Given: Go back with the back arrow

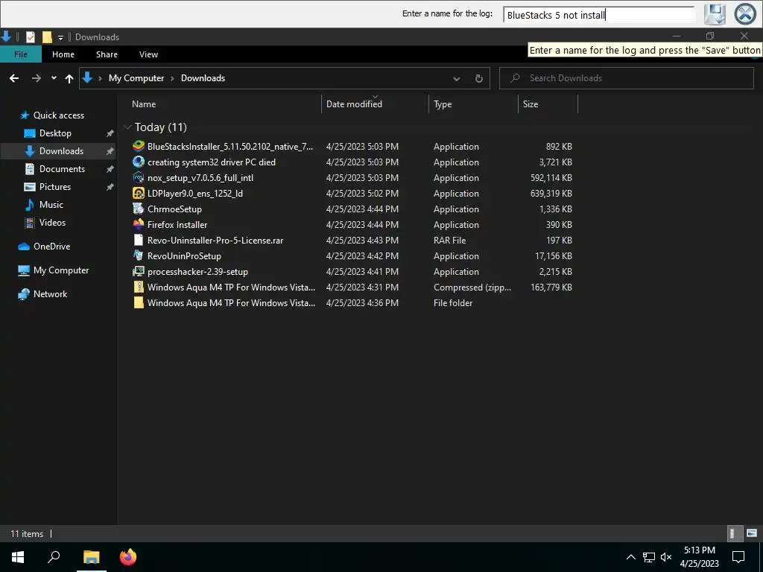Looking at the screenshot, I should tap(14, 78).
